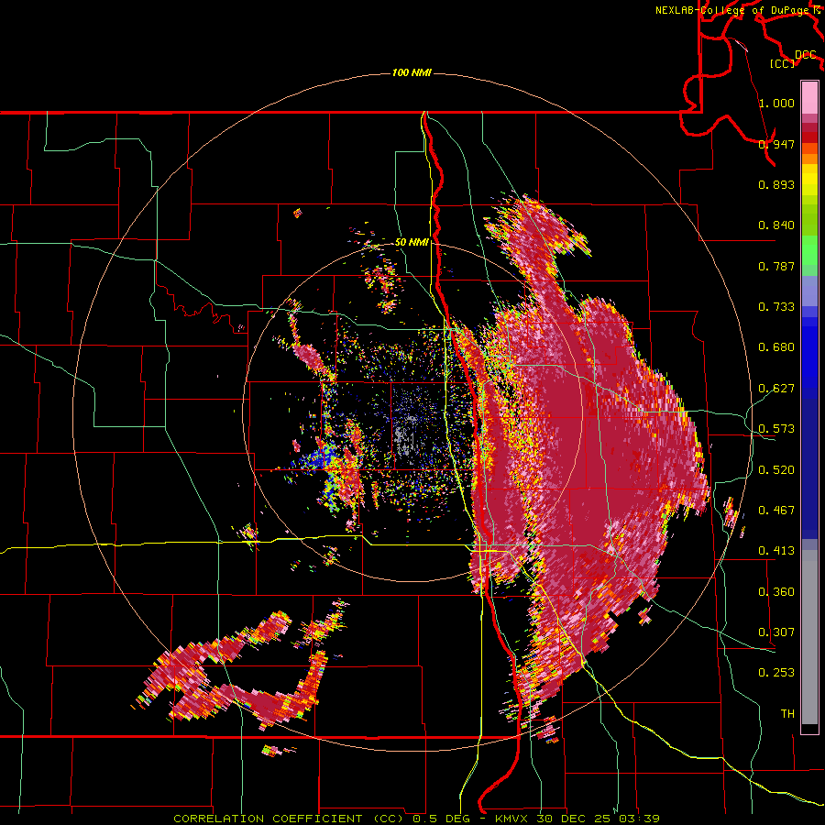Image resolution: width=825 pixels, height=825 pixels.
Task: Select the 0.573 legend value
Action: (776, 429)
